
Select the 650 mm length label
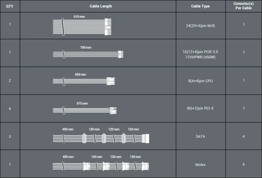coord(80,75)
